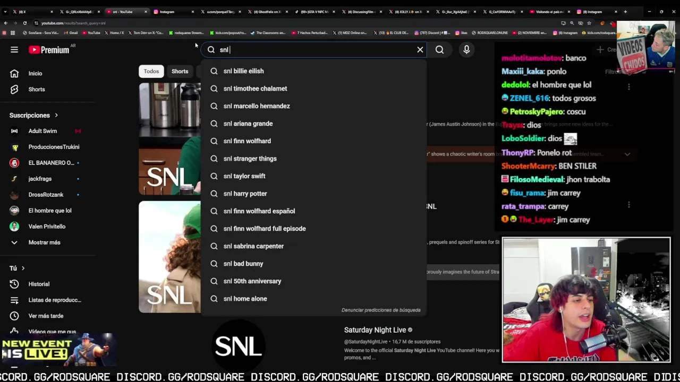Screen dimensions: 680x382
Task: Close the 'snl - YouTube' tab
Action: [145, 12]
